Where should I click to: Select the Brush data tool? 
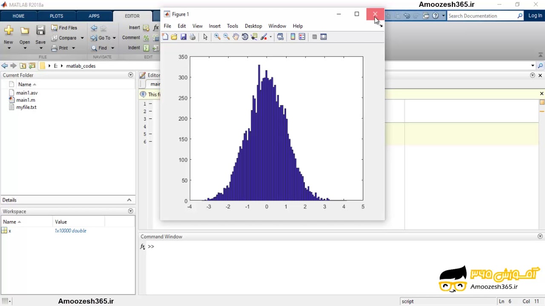tap(264, 37)
